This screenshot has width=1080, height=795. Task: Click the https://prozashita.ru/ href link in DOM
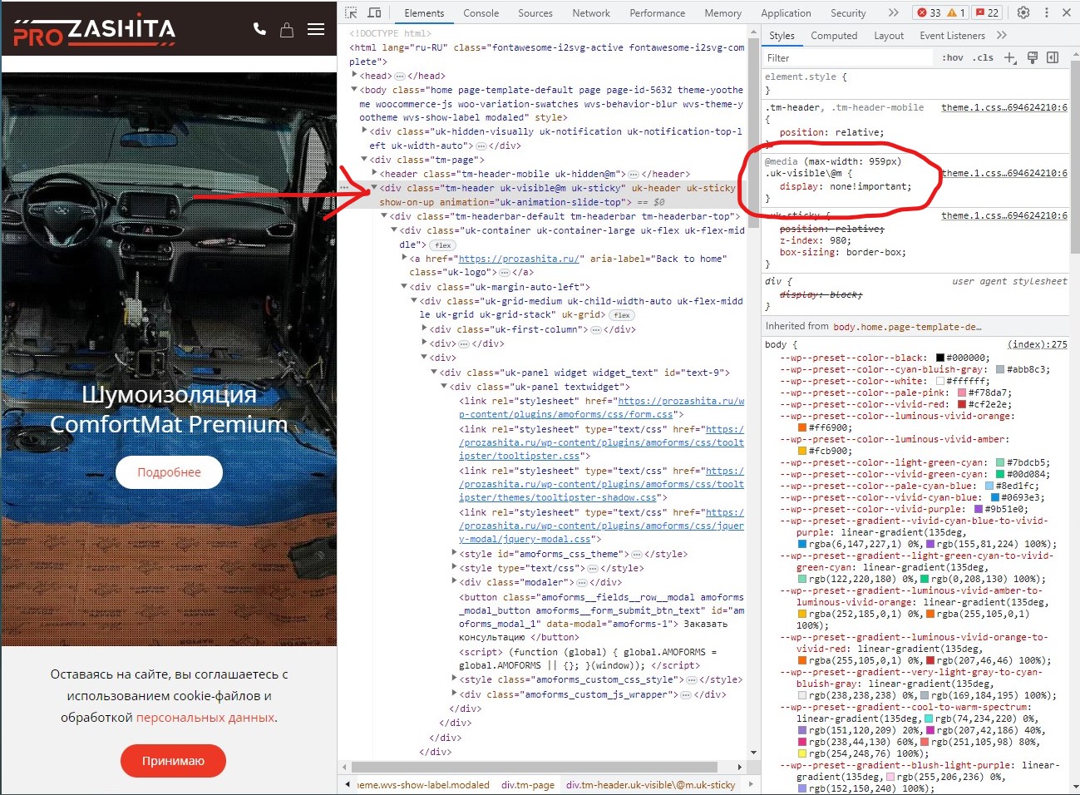point(519,259)
